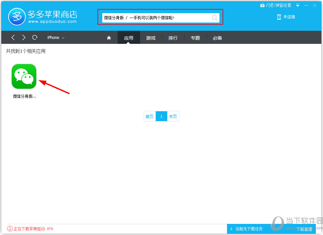The height and width of the screenshot is (235, 323).
Task: Go forward with the right arrow
Action: click(24, 38)
